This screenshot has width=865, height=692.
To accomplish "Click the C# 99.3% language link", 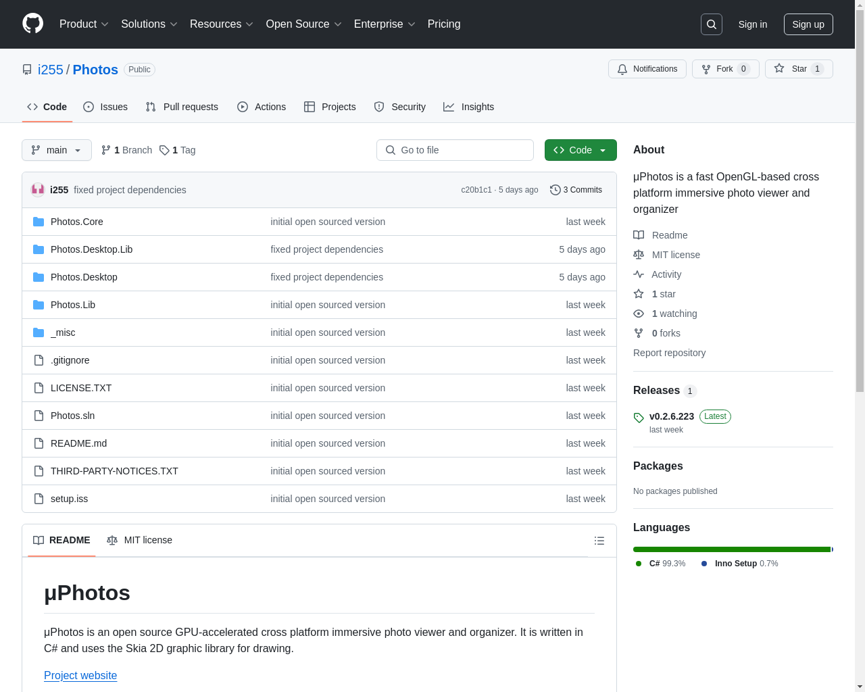I will pyautogui.click(x=660, y=564).
